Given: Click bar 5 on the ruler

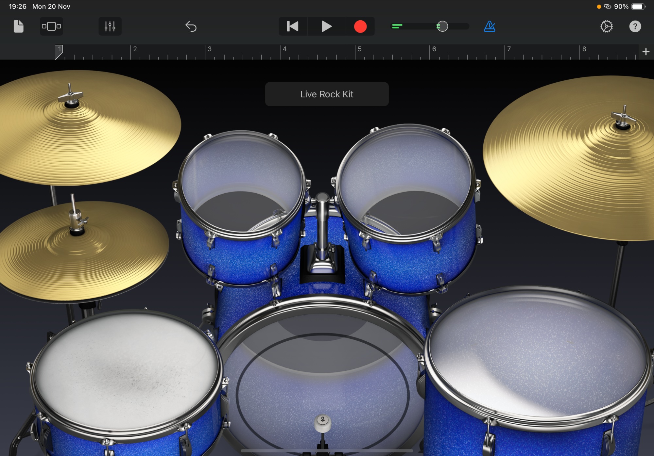Looking at the screenshot, I should (359, 49).
